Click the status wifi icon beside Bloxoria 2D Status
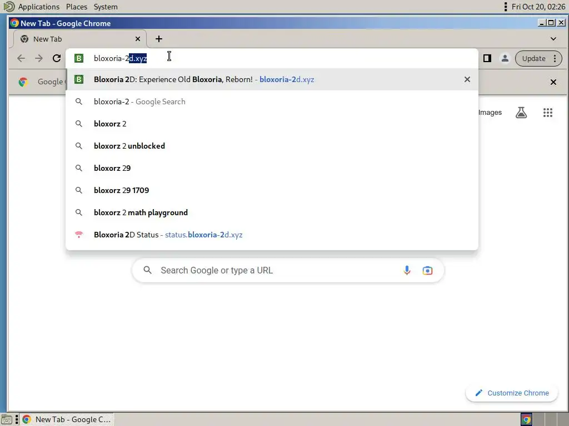569x426 pixels. [79, 235]
